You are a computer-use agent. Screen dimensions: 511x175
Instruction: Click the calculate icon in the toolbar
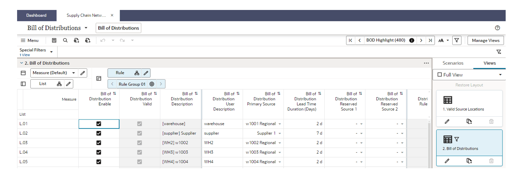point(54,41)
